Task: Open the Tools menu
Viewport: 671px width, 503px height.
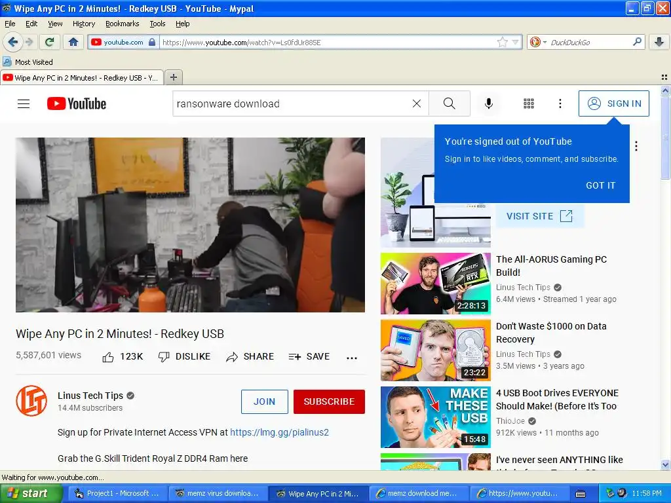Action: tap(157, 24)
